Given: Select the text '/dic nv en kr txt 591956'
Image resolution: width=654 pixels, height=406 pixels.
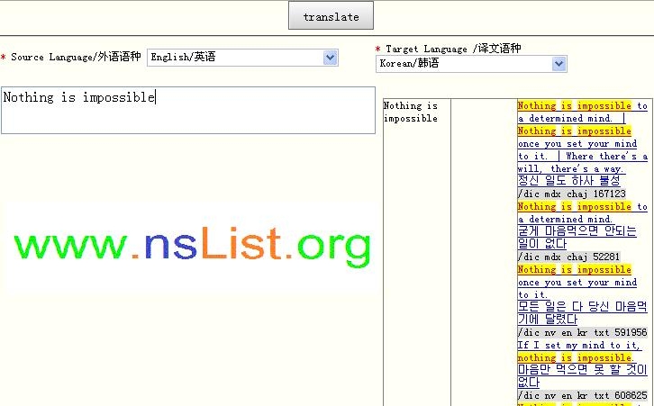Looking at the screenshot, I should tap(582, 333).
